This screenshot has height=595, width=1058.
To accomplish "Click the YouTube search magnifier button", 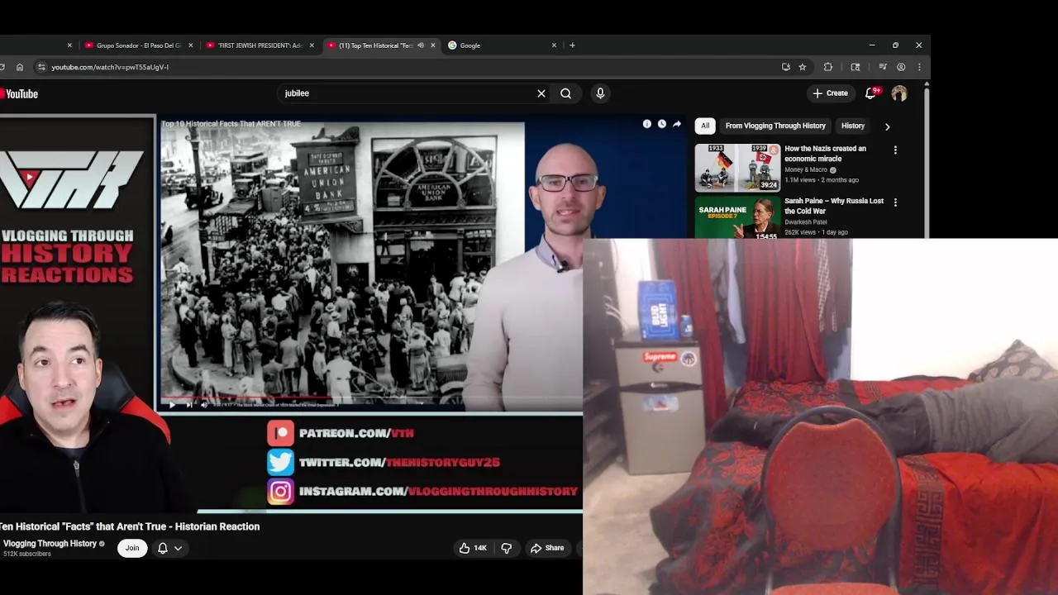I will coord(565,93).
